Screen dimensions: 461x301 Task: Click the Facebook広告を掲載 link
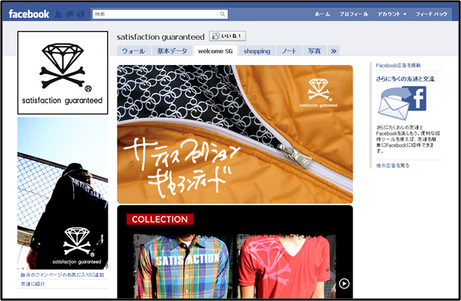(x=398, y=65)
